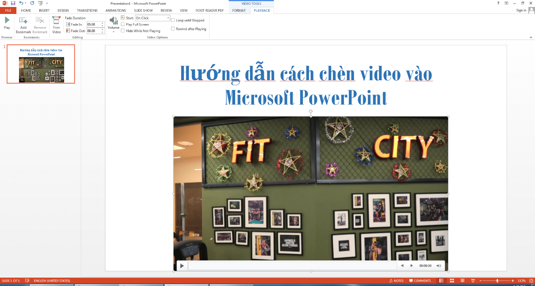Switch to Video Tools FORMAT tab
535x286 pixels.
pyautogui.click(x=239, y=10)
